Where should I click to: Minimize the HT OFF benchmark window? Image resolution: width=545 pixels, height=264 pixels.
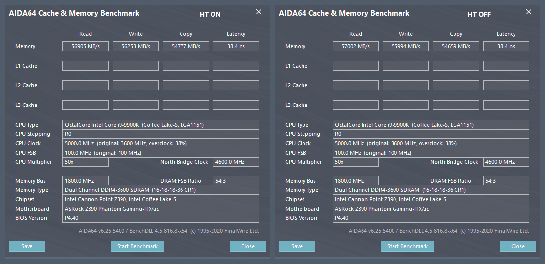tap(507, 12)
